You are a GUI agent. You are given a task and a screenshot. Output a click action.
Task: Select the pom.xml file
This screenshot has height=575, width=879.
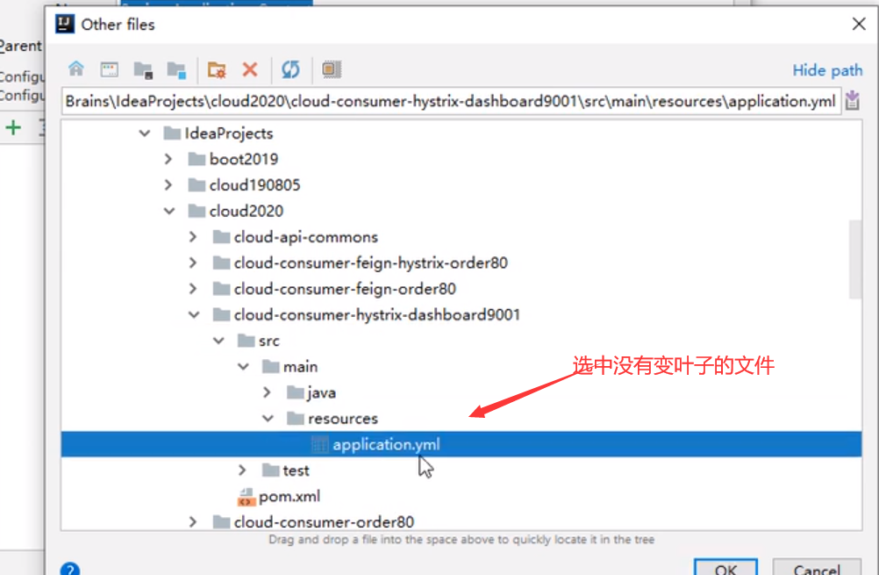pos(289,497)
